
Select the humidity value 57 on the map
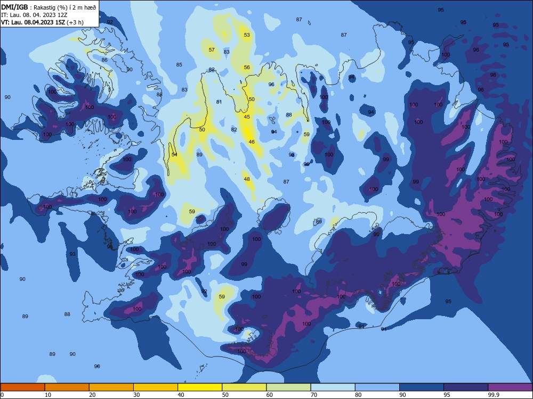[x=212, y=50]
